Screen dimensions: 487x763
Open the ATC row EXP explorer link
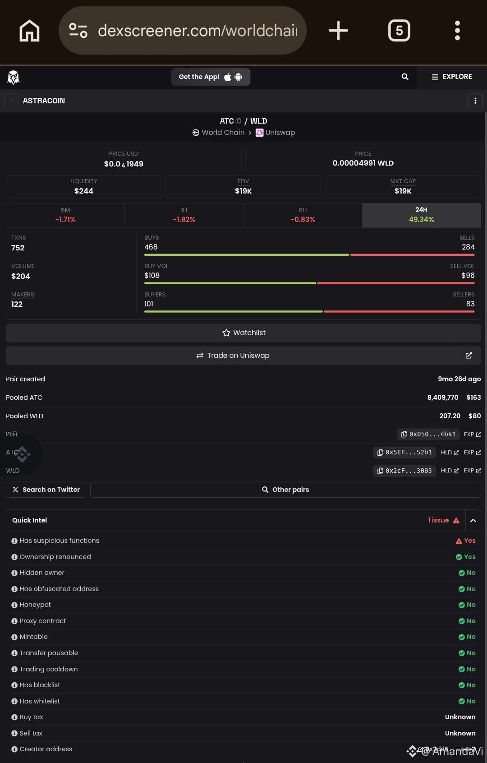(x=472, y=452)
